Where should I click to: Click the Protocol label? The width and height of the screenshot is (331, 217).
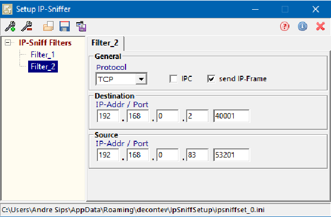[x=111, y=68]
